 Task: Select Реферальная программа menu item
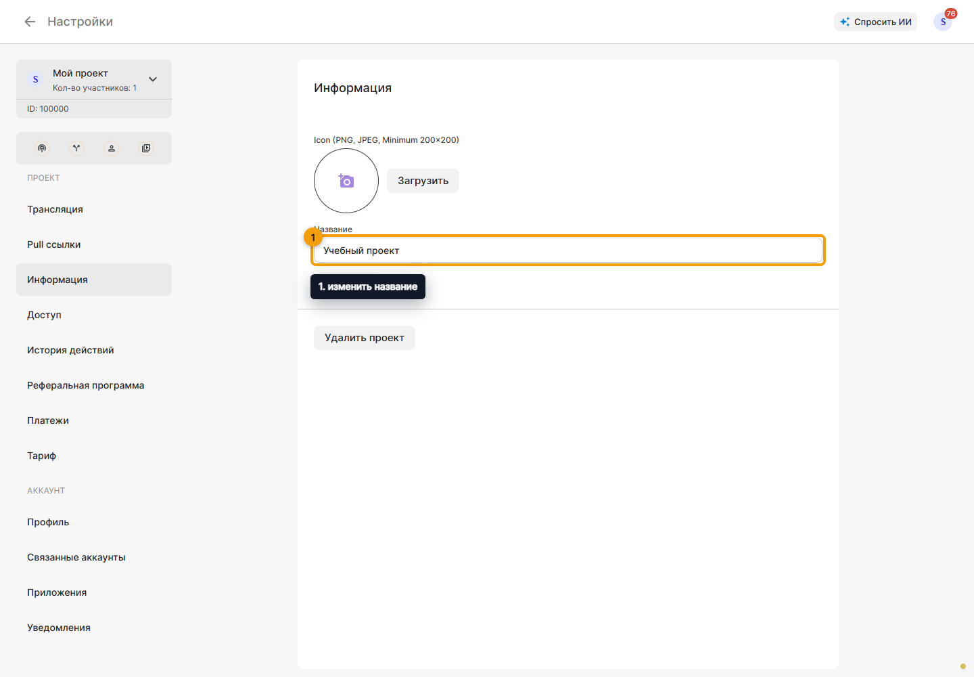tap(94, 385)
